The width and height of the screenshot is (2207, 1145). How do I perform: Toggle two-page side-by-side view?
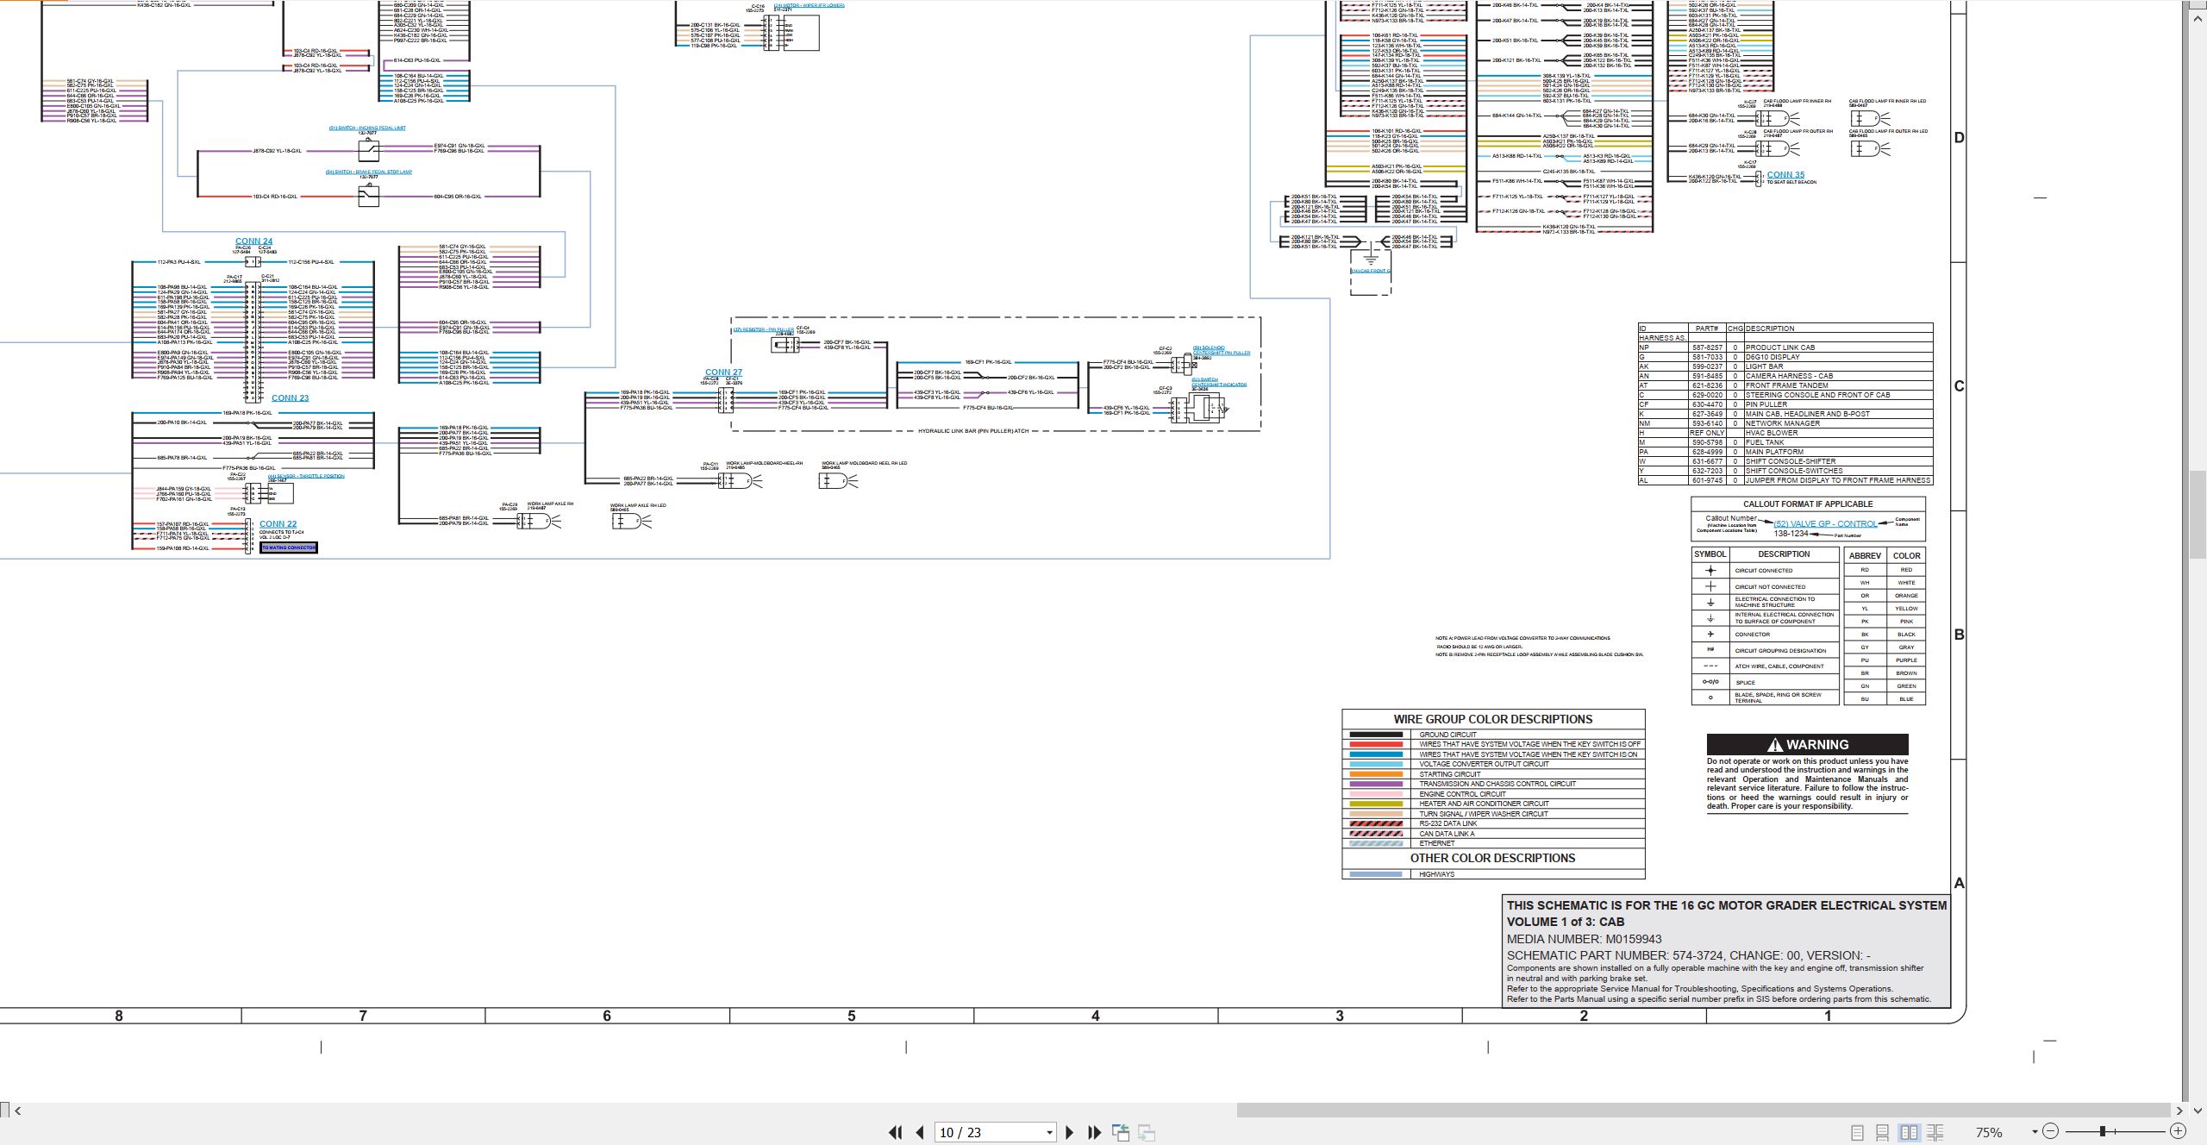(1909, 1132)
